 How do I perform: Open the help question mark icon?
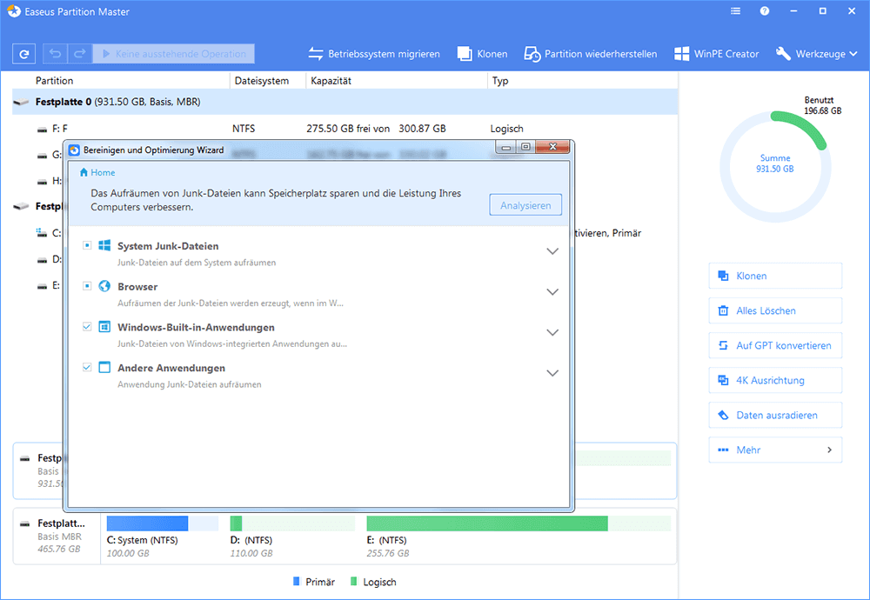point(765,11)
